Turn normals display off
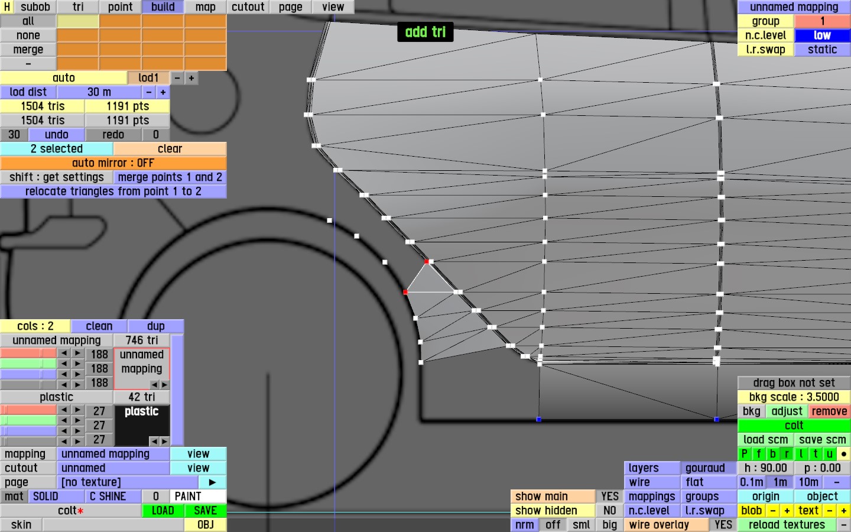This screenshot has width=851, height=532. [553, 525]
